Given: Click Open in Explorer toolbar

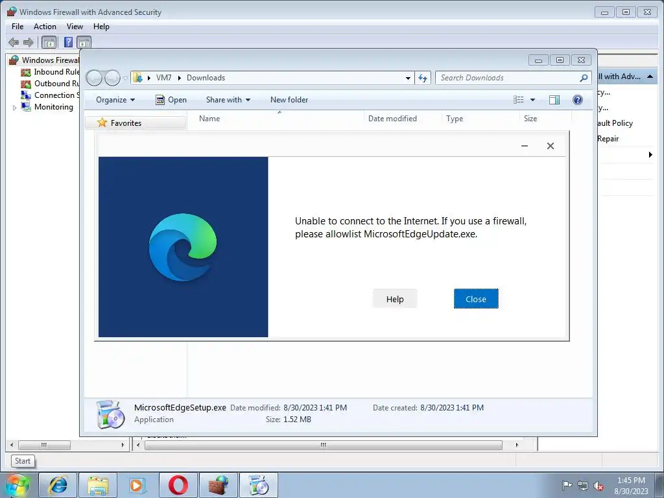Looking at the screenshot, I should 171,100.
